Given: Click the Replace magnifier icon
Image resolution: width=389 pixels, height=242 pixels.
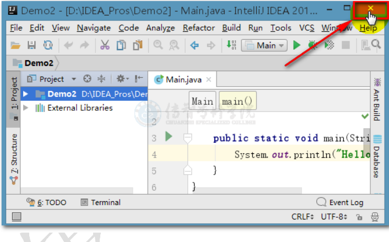Looking at the screenshot, I should [174, 45].
